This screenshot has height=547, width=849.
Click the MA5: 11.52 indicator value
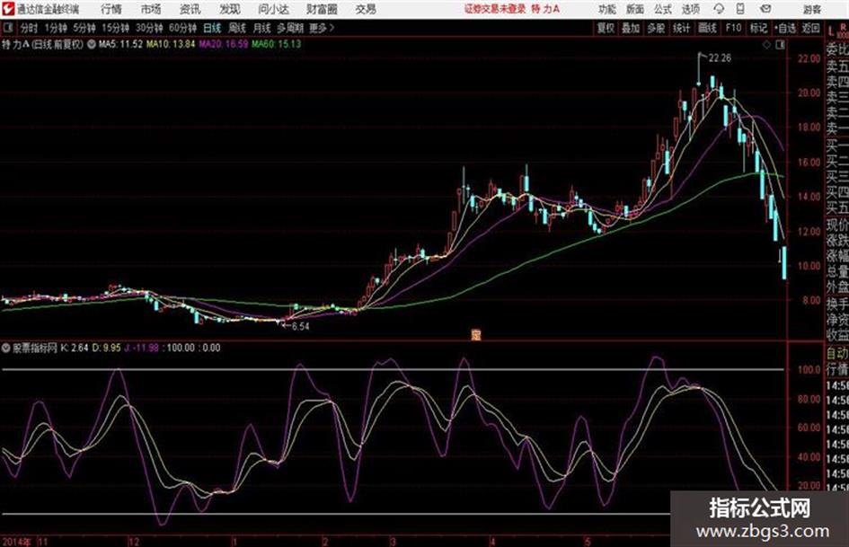coord(120,44)
